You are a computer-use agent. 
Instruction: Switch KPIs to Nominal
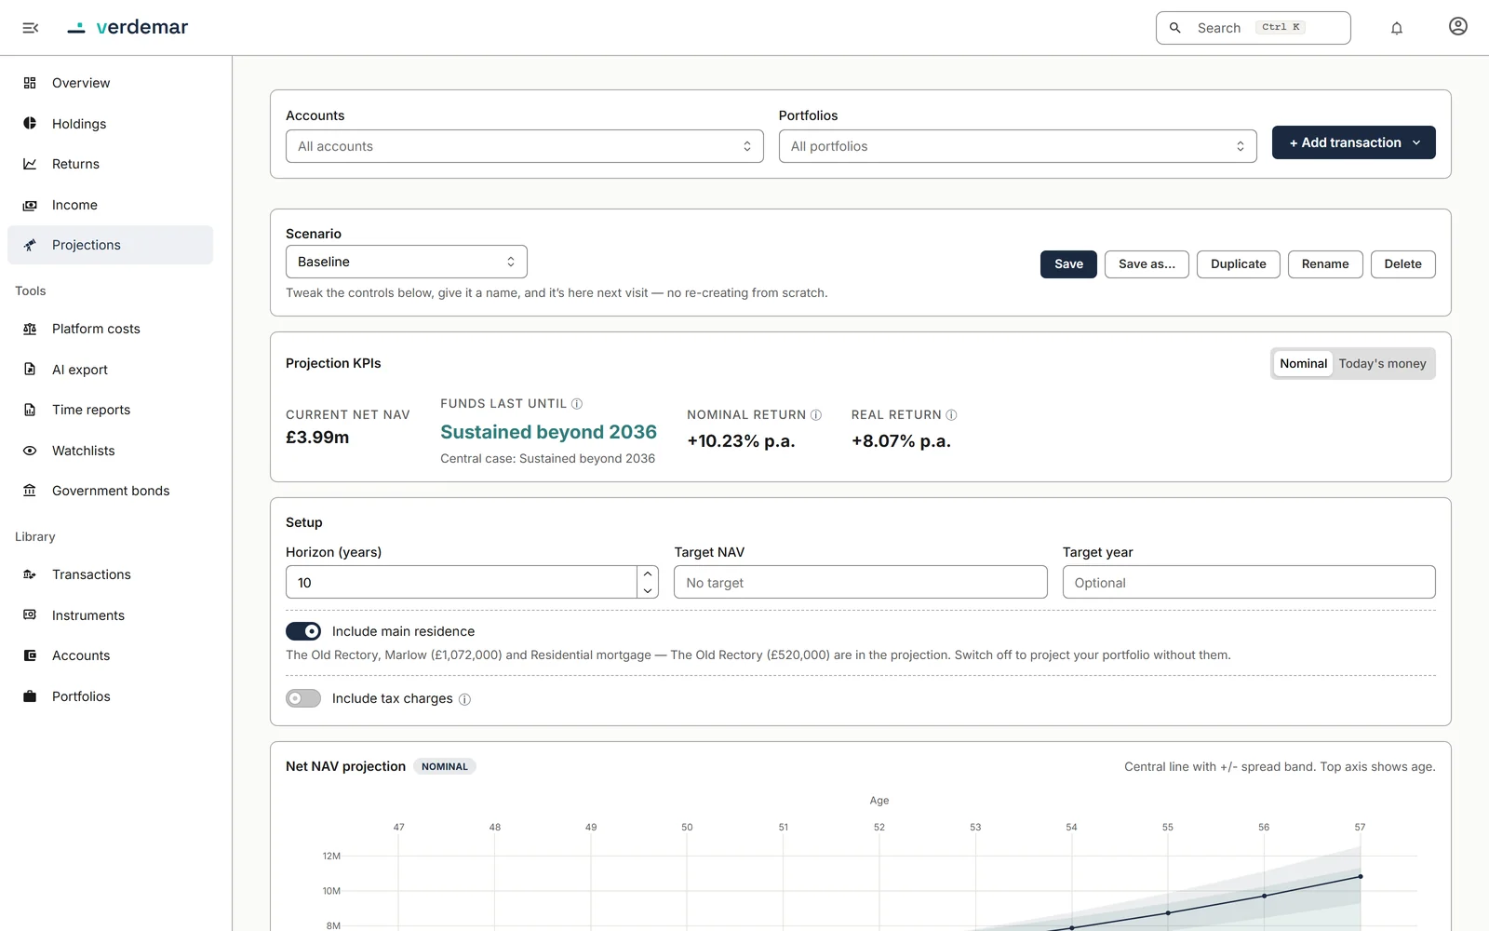coord(1303,364)
